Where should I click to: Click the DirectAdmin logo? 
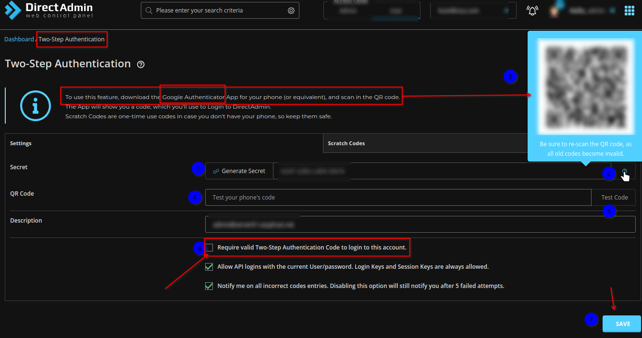coord(49,10)
